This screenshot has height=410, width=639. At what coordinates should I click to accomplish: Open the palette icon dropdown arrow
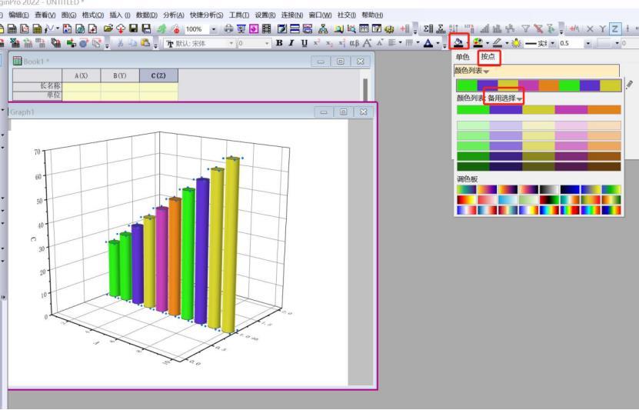[488, 43]
